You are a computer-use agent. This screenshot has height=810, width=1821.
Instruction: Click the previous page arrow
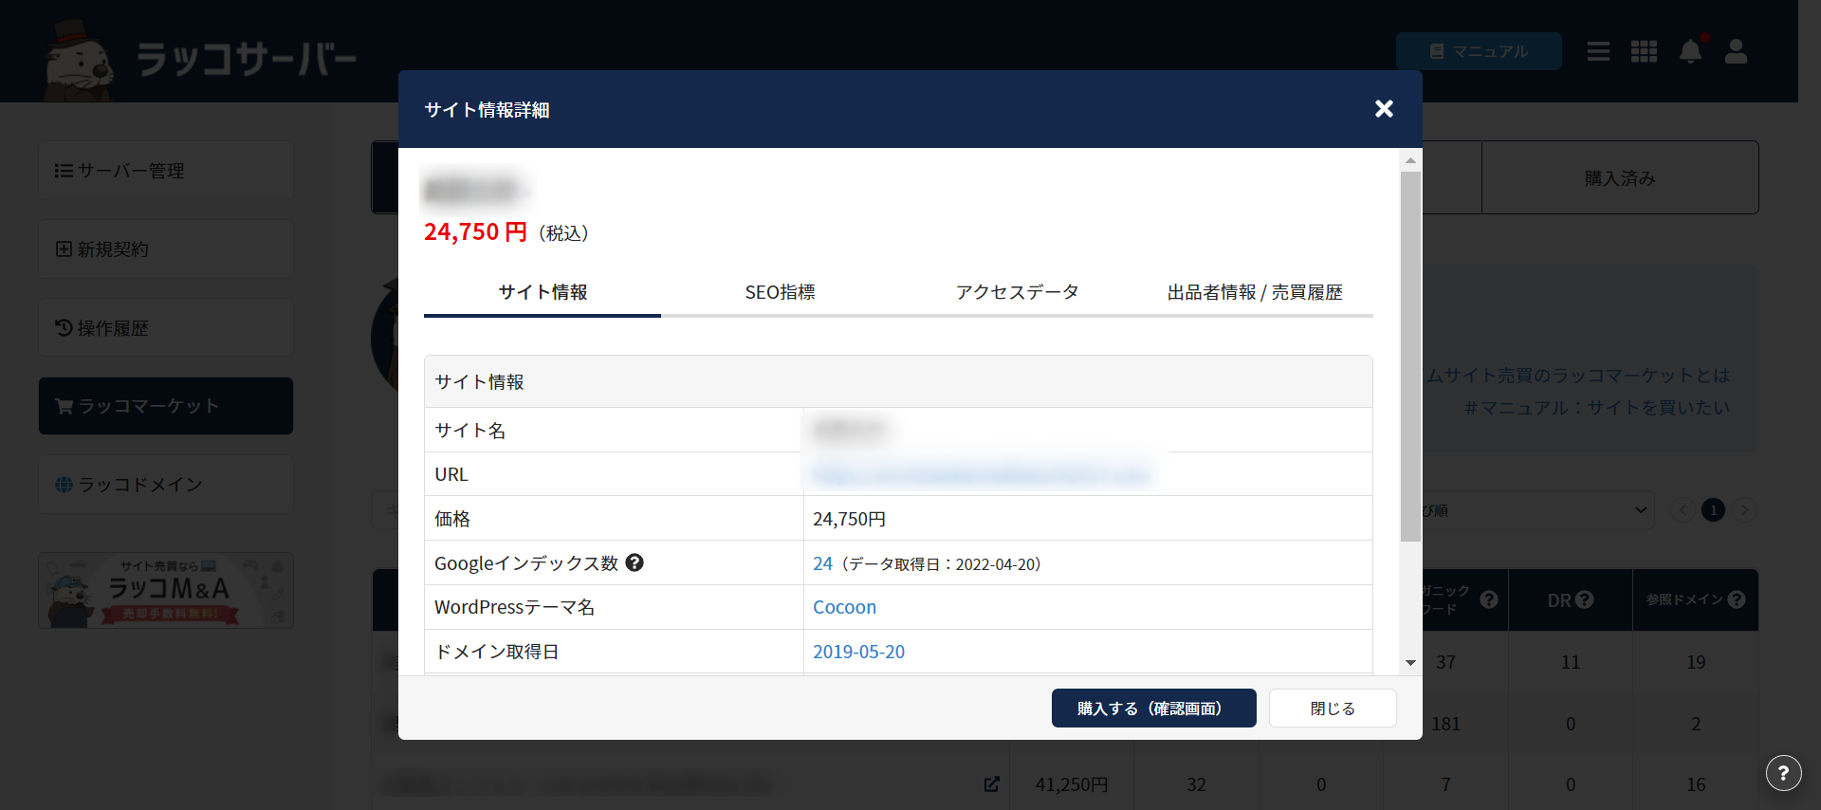[1683, 510]
